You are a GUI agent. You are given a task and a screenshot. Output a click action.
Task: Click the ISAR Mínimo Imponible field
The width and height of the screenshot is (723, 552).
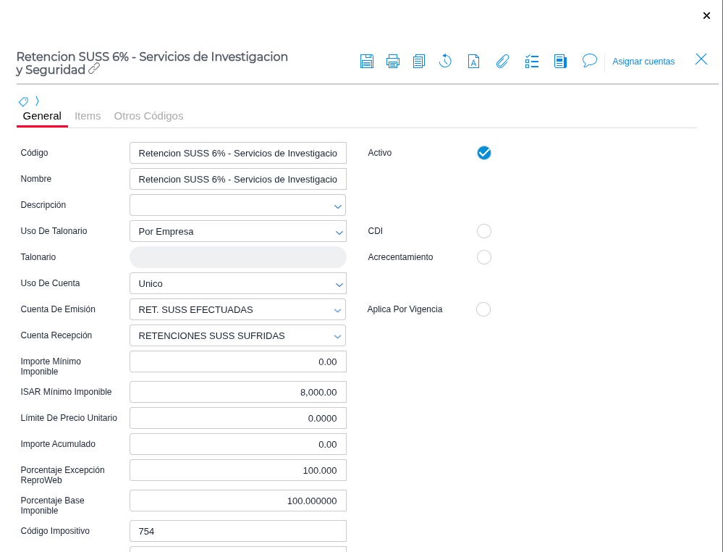coord(237,392)
